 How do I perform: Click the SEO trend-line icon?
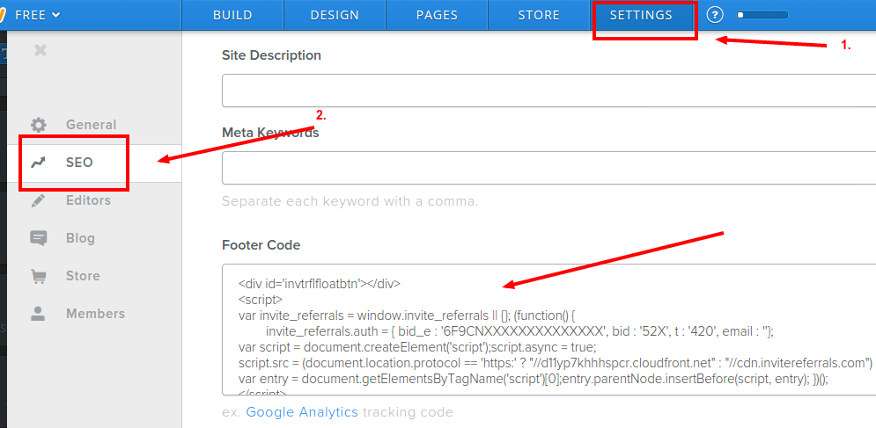(x=39, y=163)
